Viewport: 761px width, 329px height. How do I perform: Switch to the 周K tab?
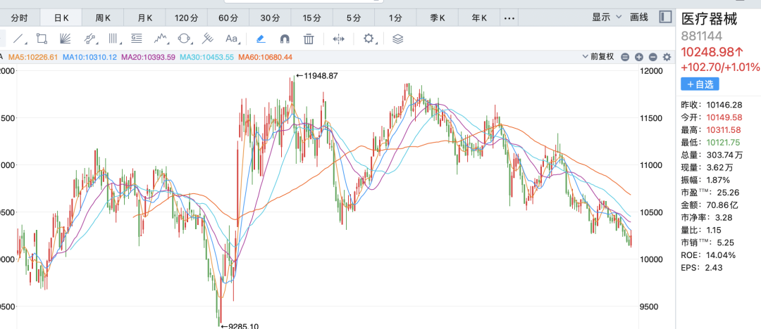(x=103, y=18)
